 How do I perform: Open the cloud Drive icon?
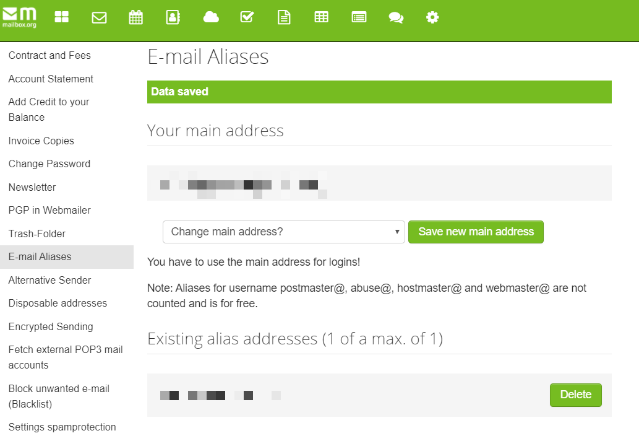211,17
